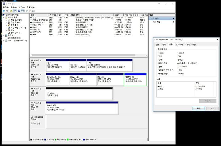Viewport: 221px width, 146px height.
Task: Collapse the System Tools tree node
Action: click(3, 18)
